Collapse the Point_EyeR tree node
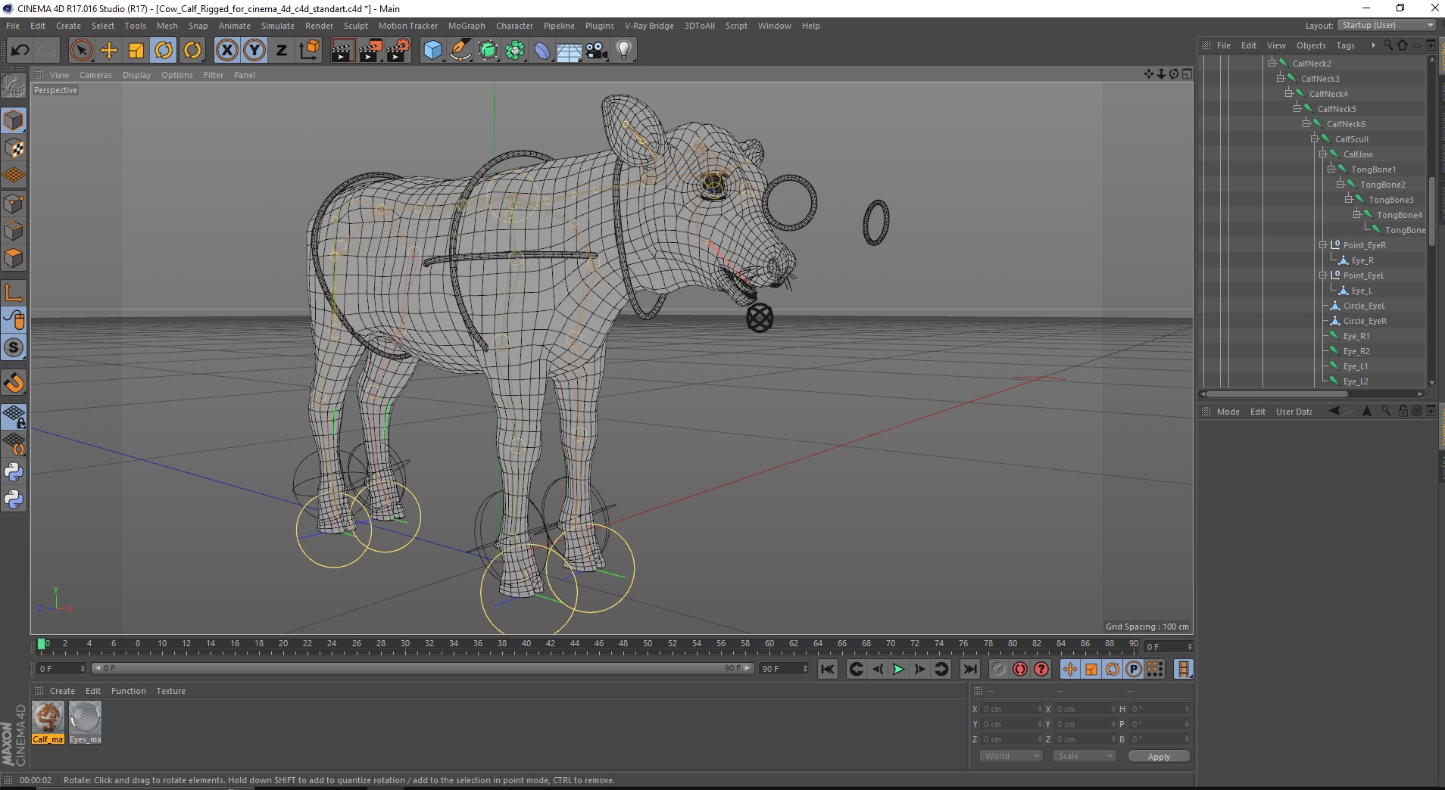 click(1322, 245)
